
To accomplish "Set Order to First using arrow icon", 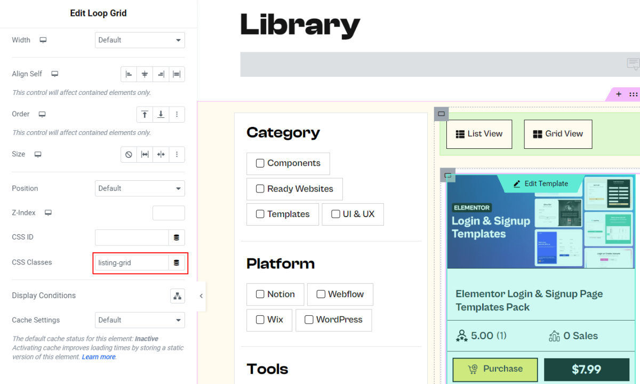I will click(x=145, y=114).
